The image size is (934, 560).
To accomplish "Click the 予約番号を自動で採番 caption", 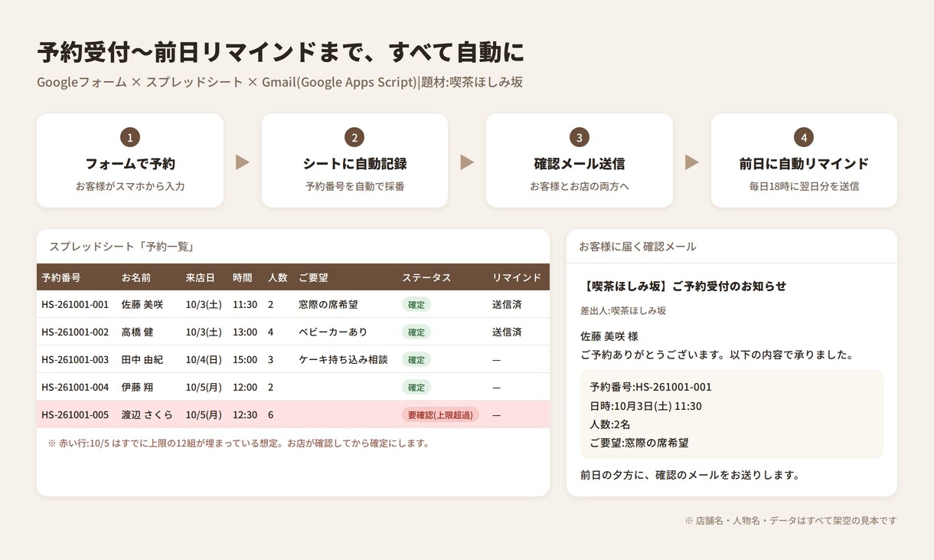I will click(x=354, y=186).
